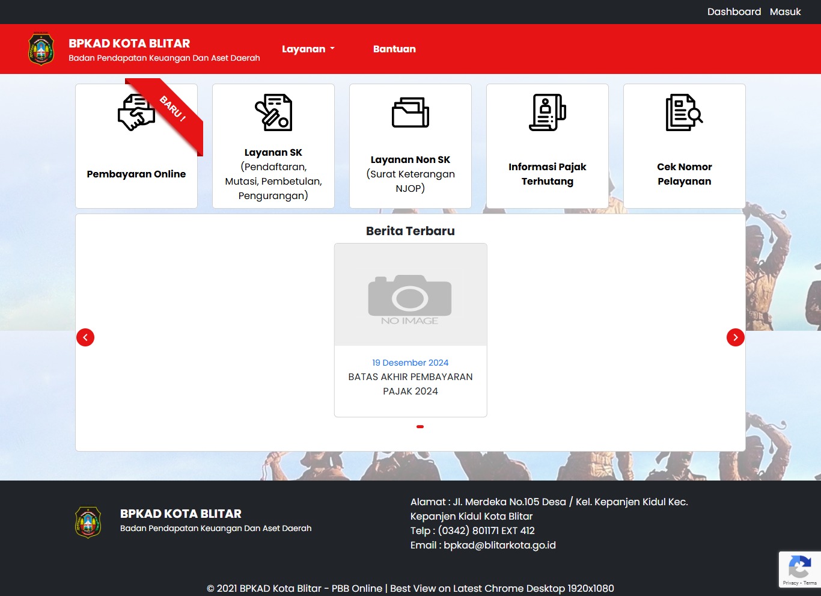Click the Telp (0342) 801171 EXT 412 text
The width and height of the screenshot is (821, 596).
point(472,531)
